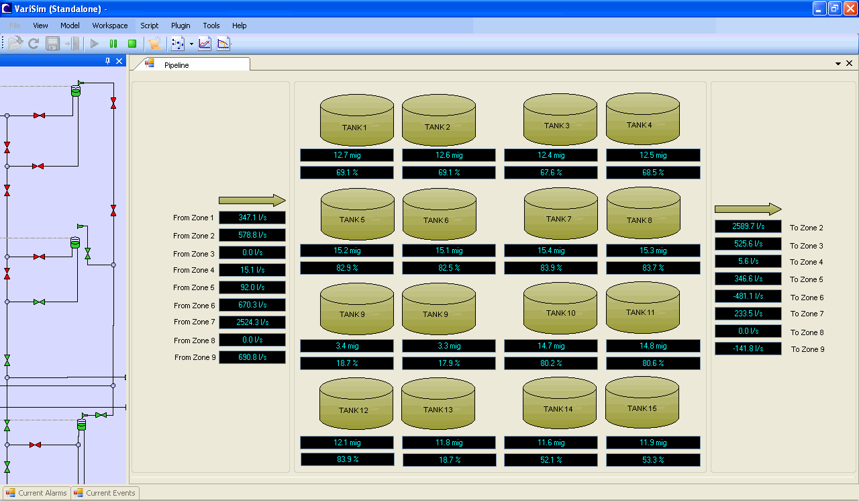859x501 pixels.
Task: Expand the dropdown beside the diagram view icon
Action: (x=191, y=43)
